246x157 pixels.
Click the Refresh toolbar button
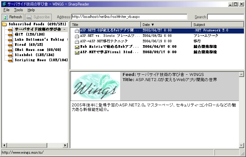tap(13, 17)
